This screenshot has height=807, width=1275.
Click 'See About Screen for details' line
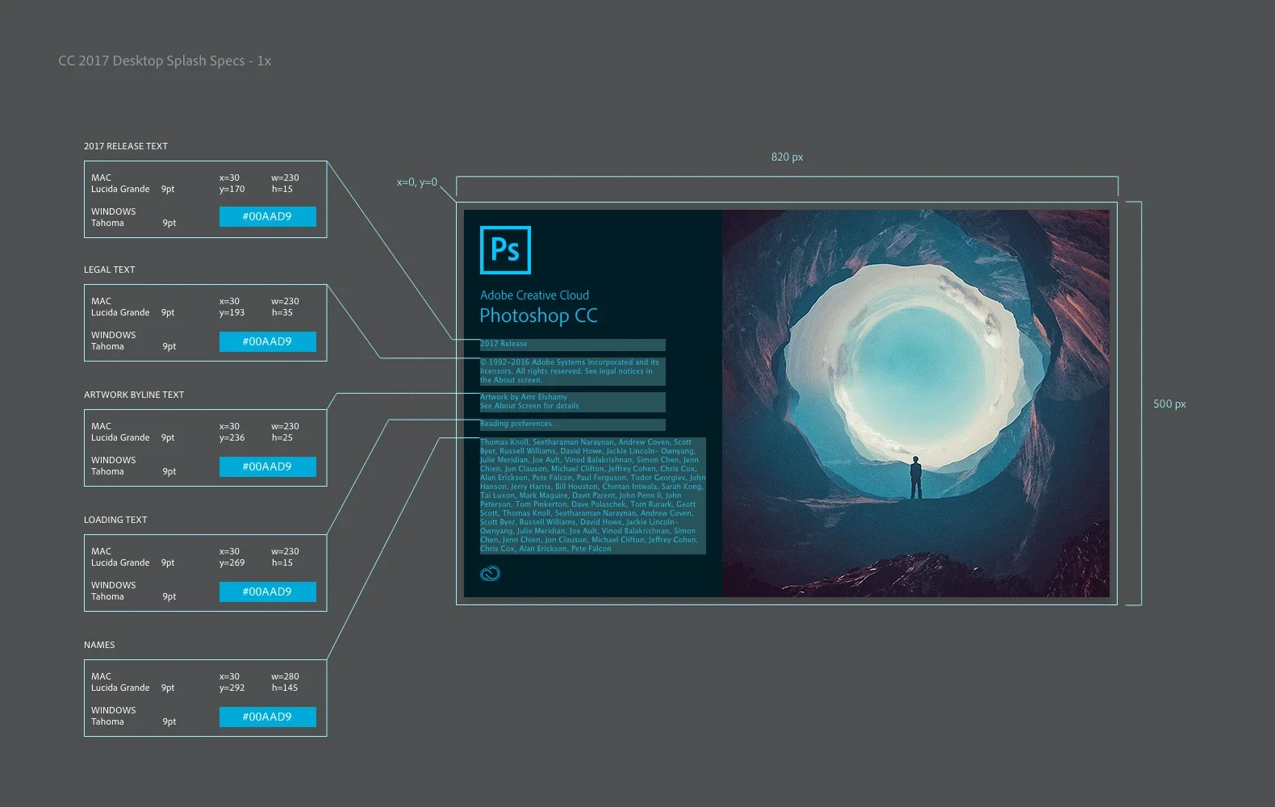529,406
